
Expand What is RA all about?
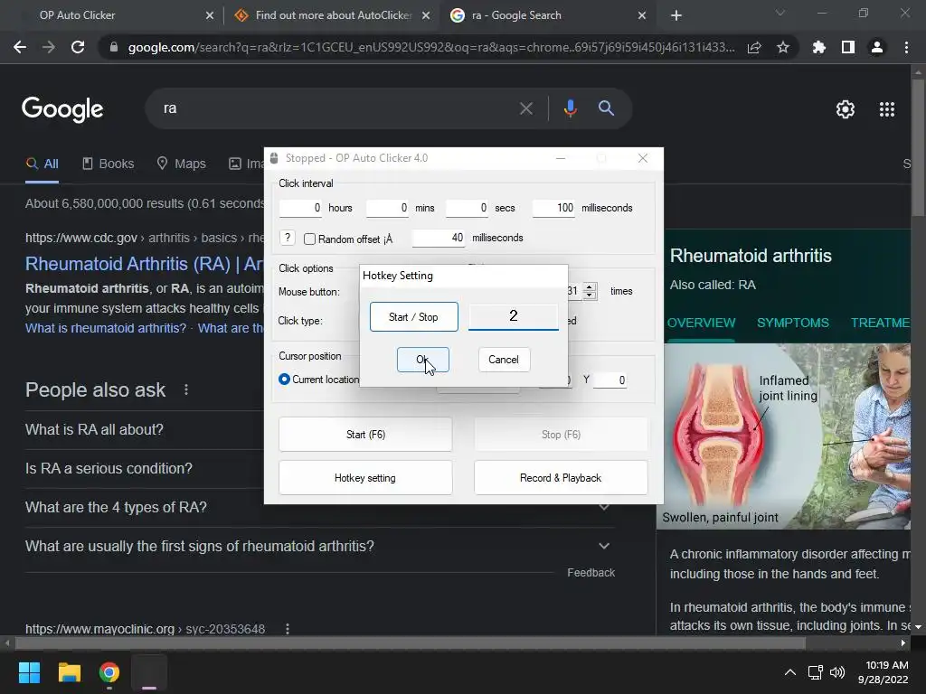coord(145,429)
